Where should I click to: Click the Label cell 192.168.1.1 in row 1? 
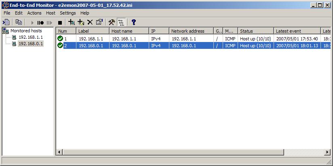pyautogui.click(x=91, y=39)
